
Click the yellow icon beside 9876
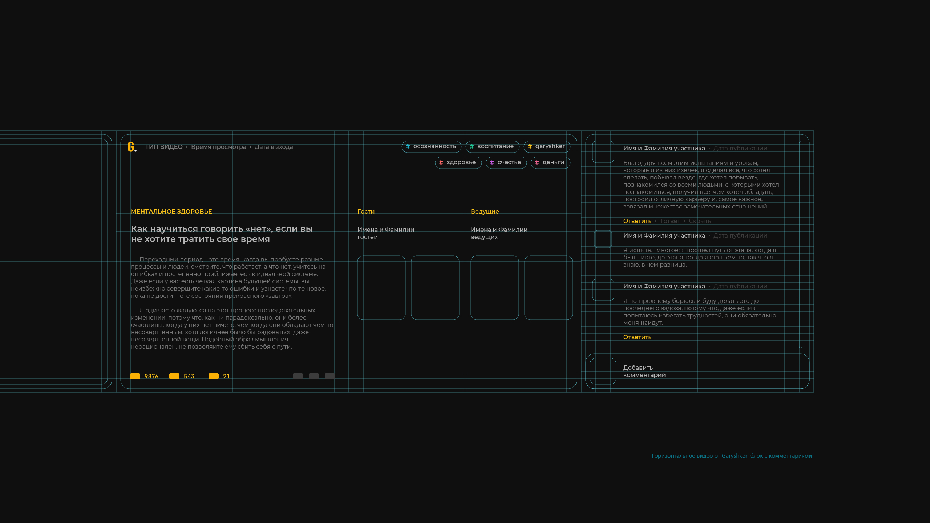[135, 376]
